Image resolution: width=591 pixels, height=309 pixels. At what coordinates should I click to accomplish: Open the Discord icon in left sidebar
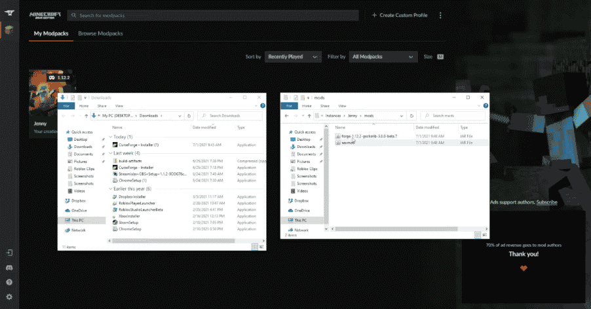[9, 267]
